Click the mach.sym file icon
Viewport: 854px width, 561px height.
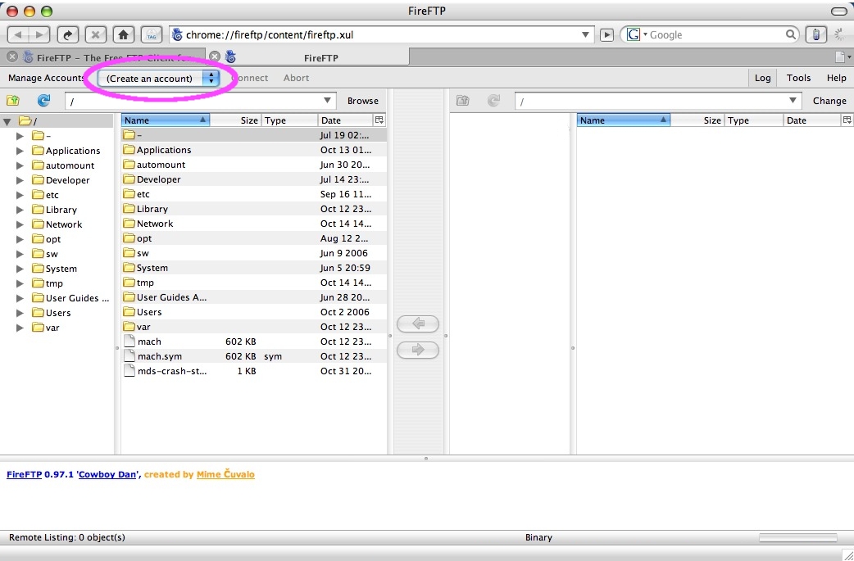(129, 356)
